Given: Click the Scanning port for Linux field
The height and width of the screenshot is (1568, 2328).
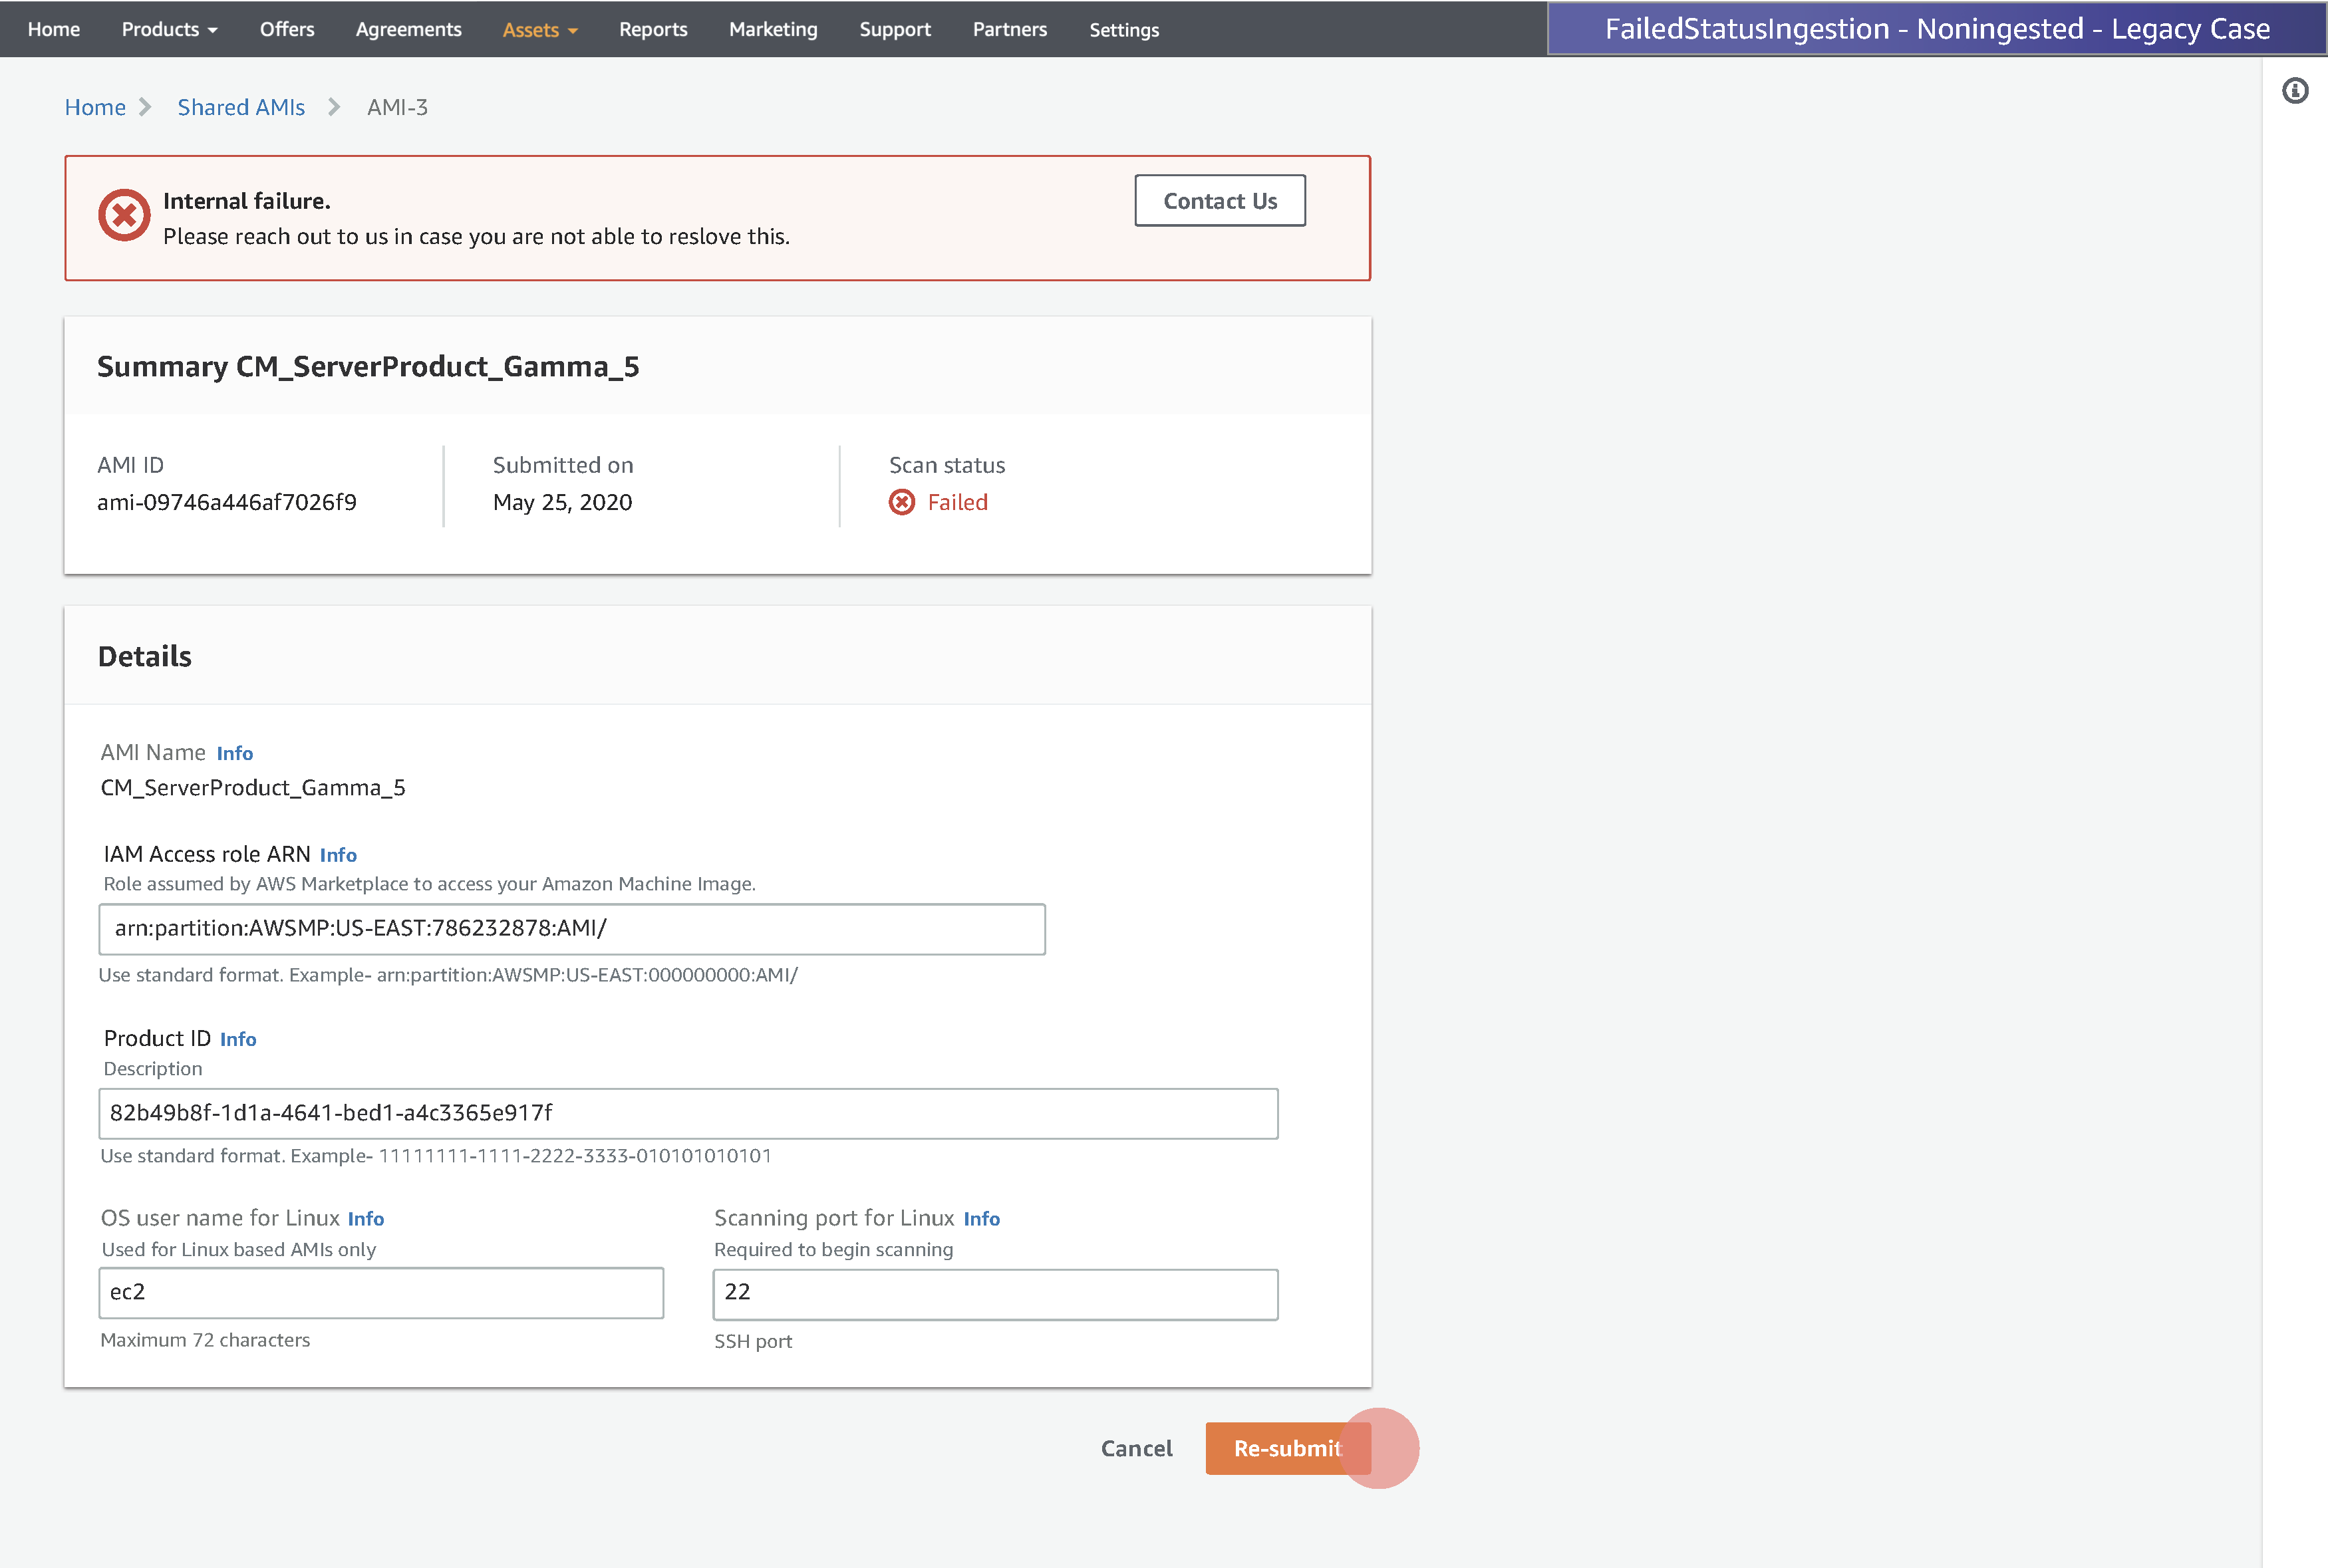Looking at the screenshot, I should pos(994,1293).
